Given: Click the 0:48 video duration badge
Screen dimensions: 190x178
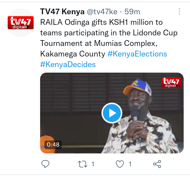Looking at the screenshot, I should point(53,144).
